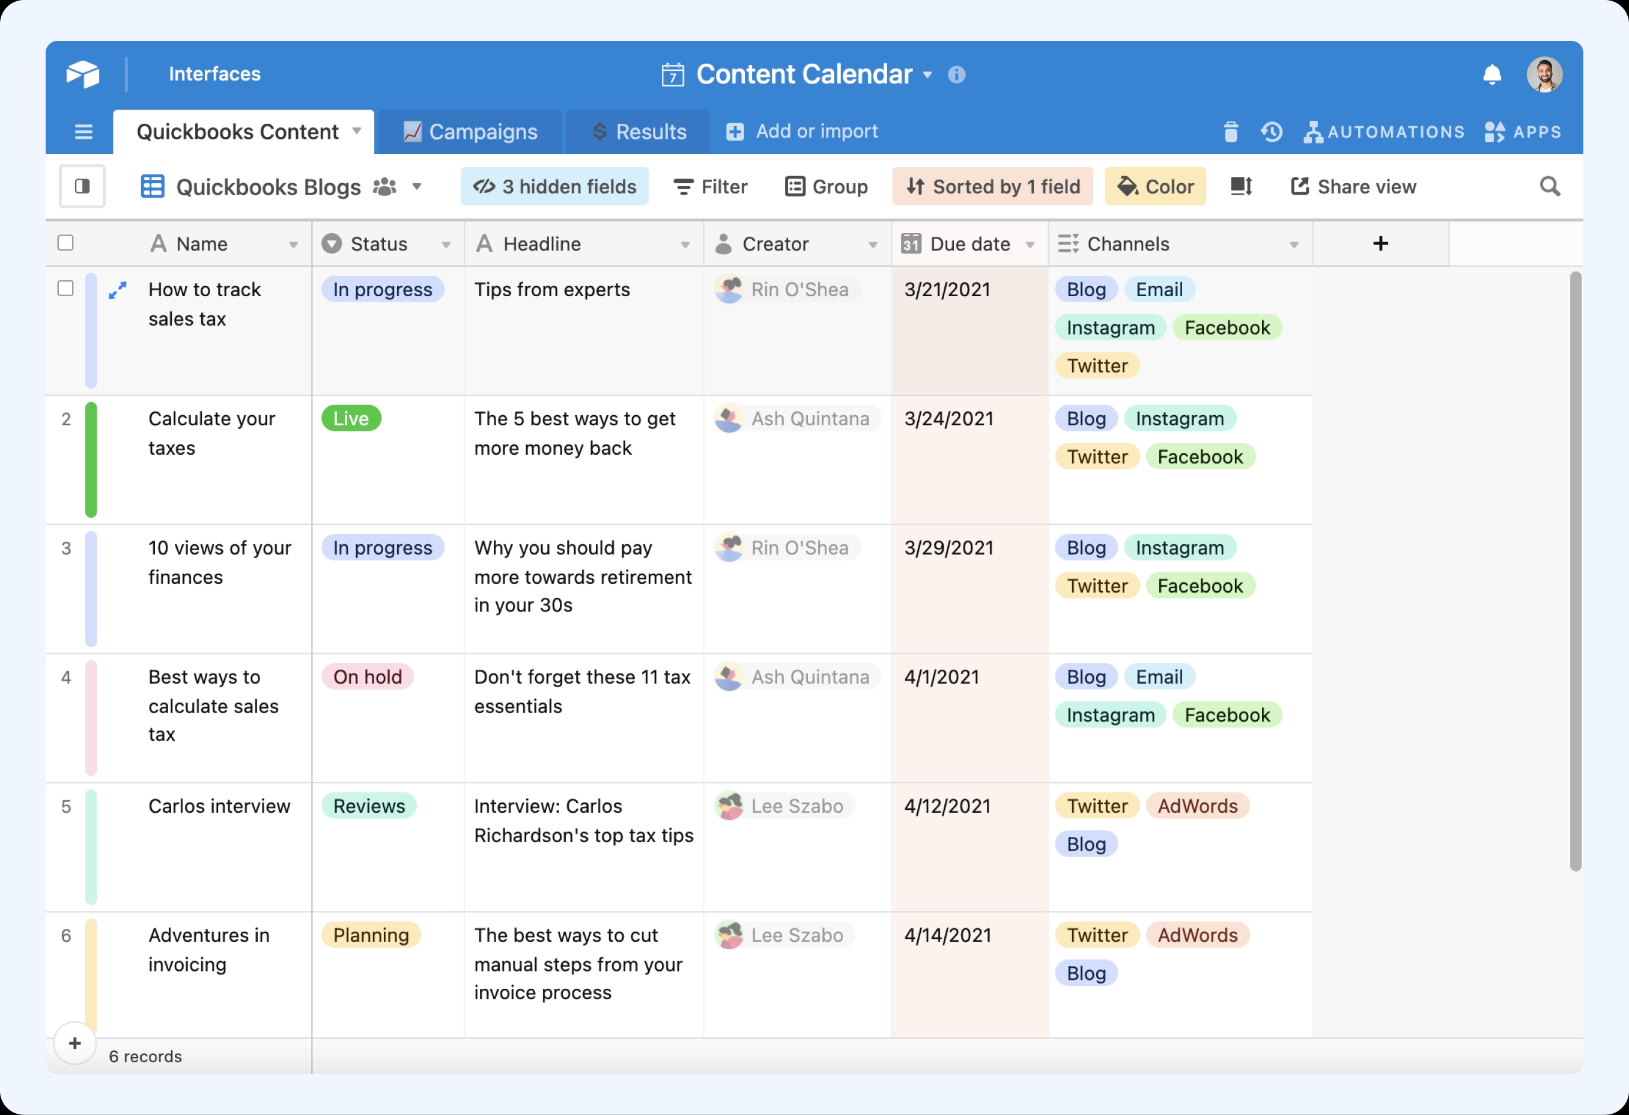Select the 4/1/2021 due date cell
Image resolution: width=1629 pixels, height=1115 pixels.
pos(970,718)
